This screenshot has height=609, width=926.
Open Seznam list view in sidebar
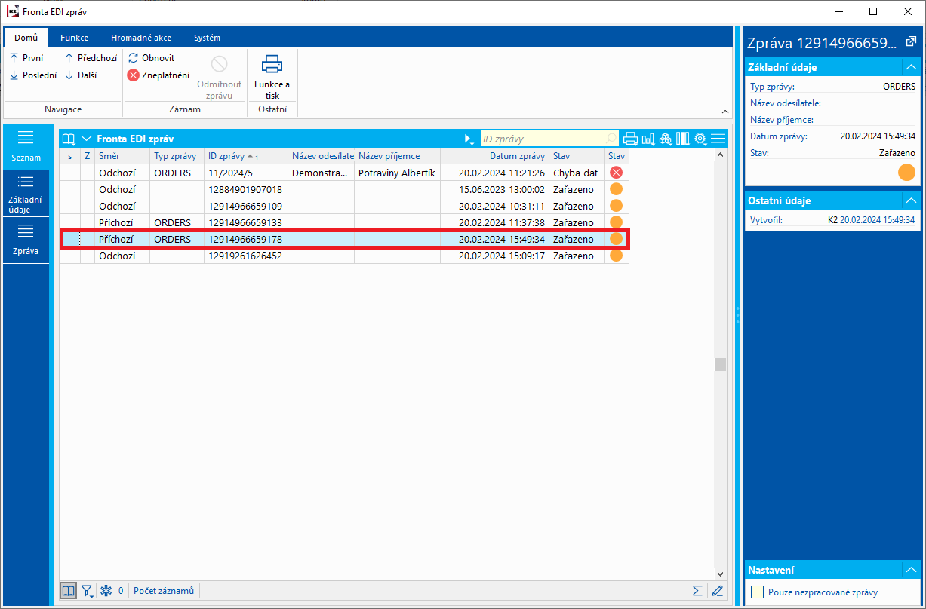pyautogui.click(x=26, y=145)
